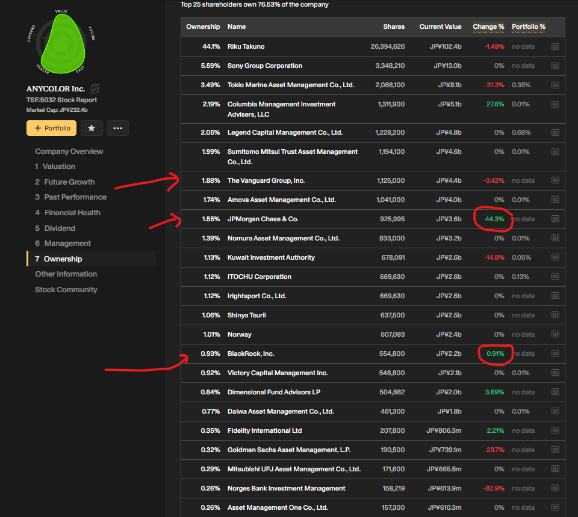Click the Portfolio button

52,128
